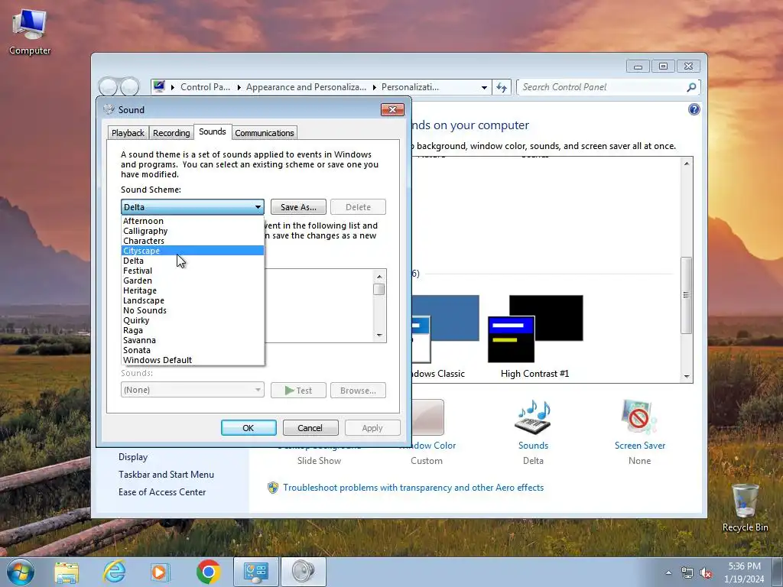
Task: Click the Windows Start orb
Action: tap(20, 572)
